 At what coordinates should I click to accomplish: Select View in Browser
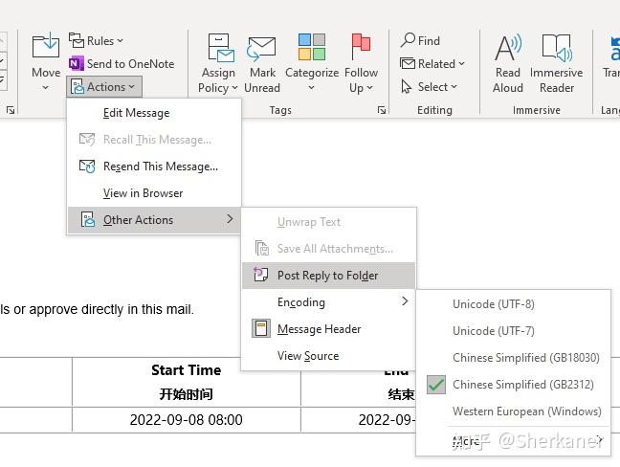coord(154,193)
